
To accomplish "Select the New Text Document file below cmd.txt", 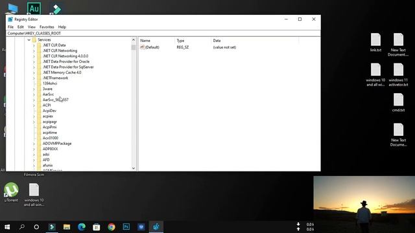I will tap(398, 135).
